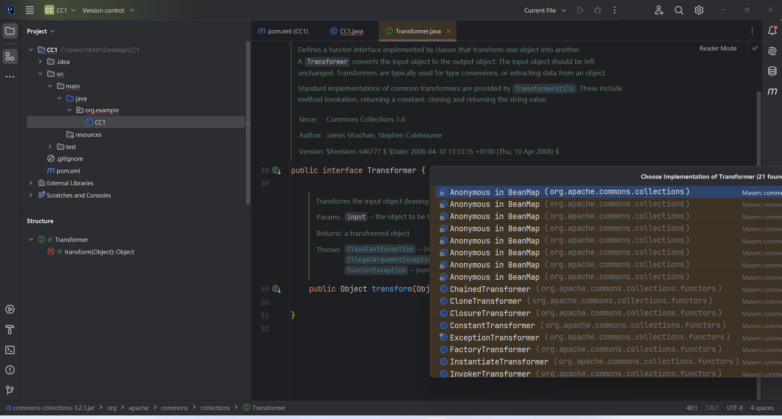Click the collections breadcrumb
This screenshot has height=419, width=782.
click(215, 408)
